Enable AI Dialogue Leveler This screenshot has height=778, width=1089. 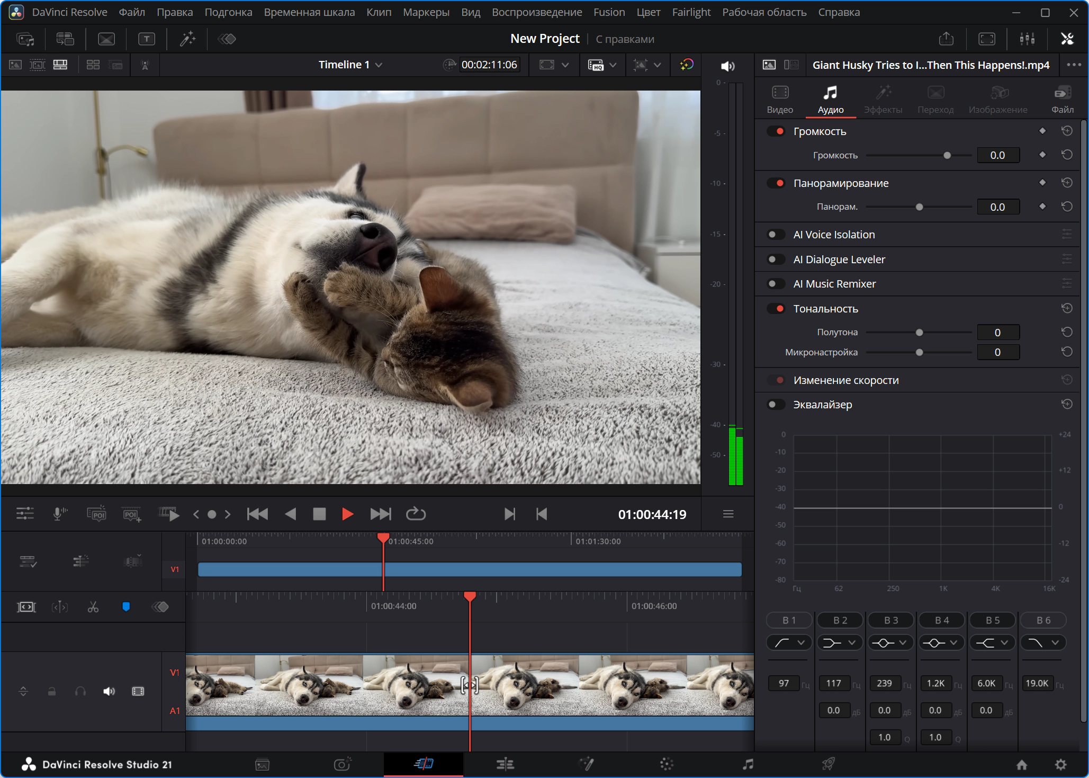click(776, 259)
